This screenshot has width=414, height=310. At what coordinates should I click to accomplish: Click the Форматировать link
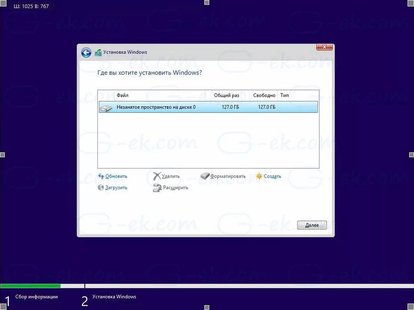click(x=228, y=176)
